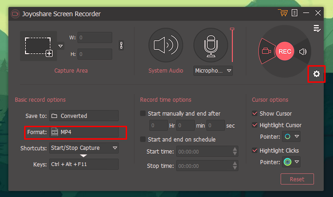Open the Hightlight Cursor pointer style dropdown
This screenshot has height=197, width=333.
(x=291, y=136)
